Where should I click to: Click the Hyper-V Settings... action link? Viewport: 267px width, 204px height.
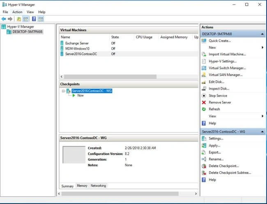(x=223, y=61)
